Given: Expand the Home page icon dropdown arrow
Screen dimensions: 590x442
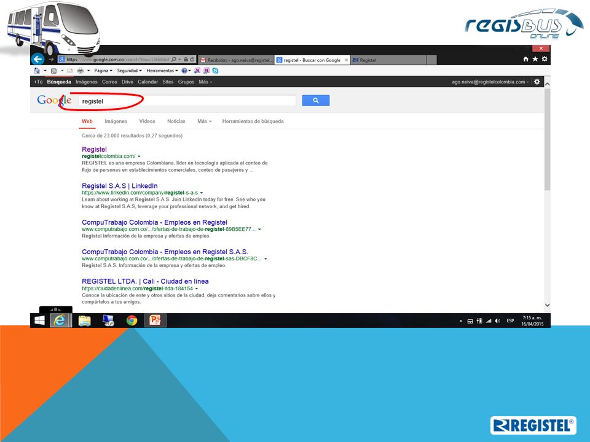Looking at the screenshot, I should pos(45,71).
